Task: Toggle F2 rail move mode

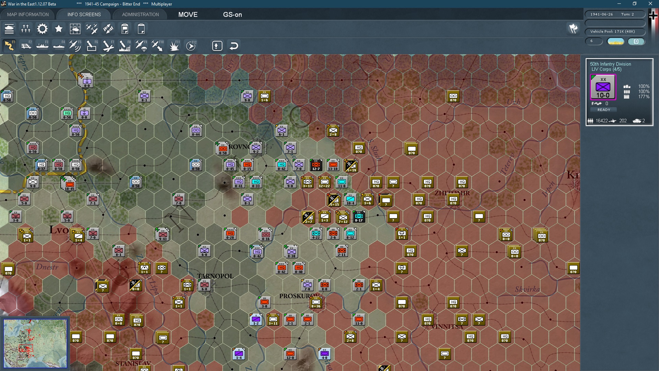Action: pyautogui.click(x=26, y=46)
